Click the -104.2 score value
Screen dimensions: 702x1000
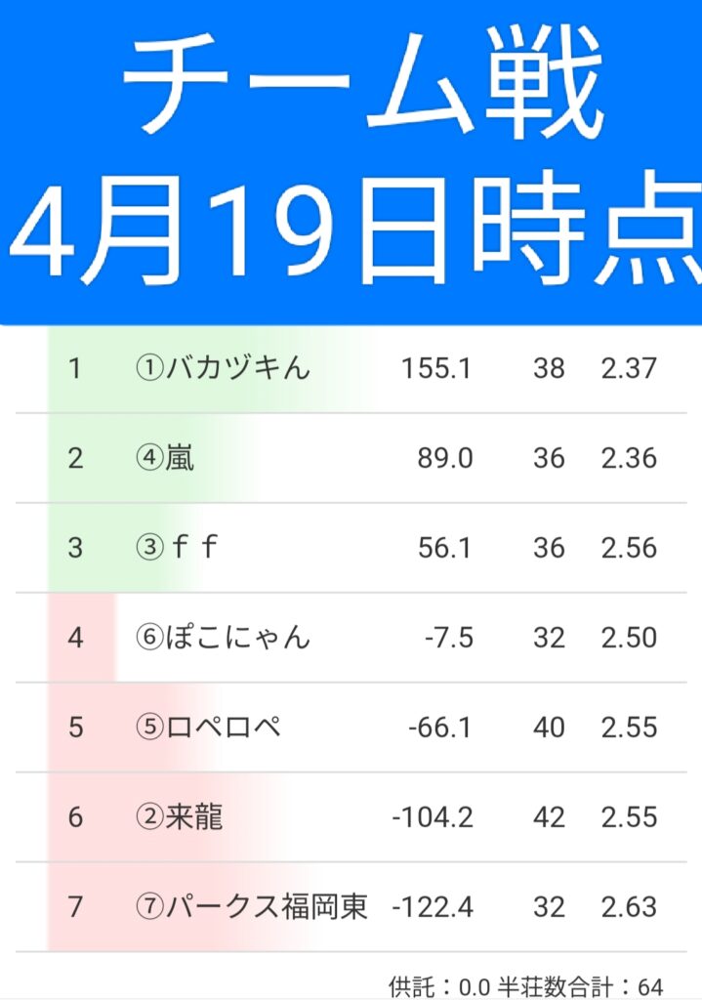tap(433, 817)
